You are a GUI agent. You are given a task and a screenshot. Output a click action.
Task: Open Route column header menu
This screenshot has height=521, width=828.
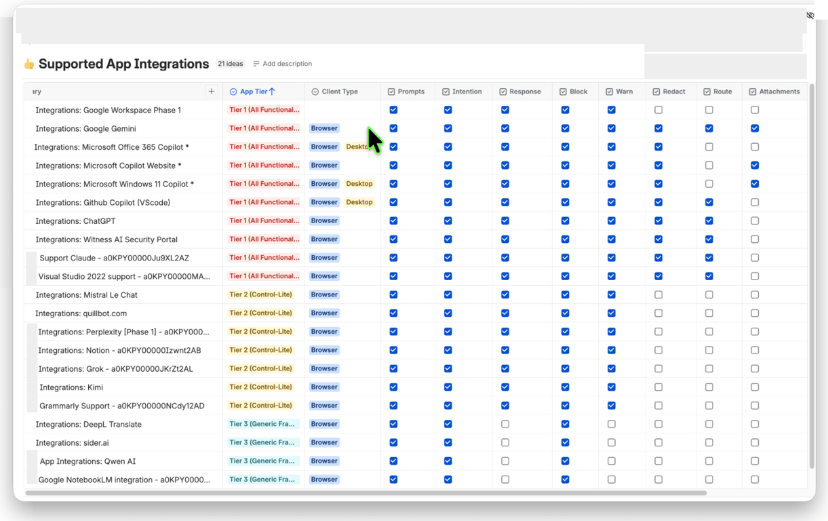coord(719,92)
